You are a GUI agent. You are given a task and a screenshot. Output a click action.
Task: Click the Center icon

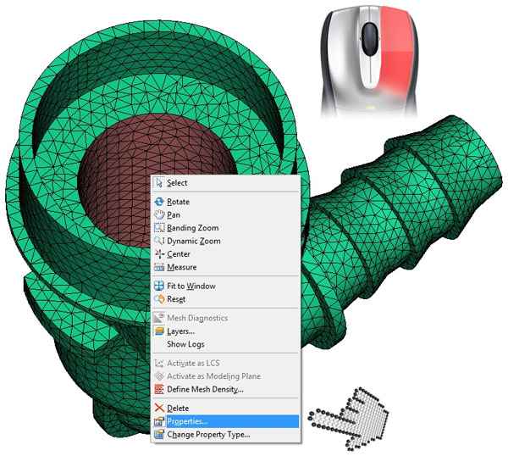[x=159, y=254]
